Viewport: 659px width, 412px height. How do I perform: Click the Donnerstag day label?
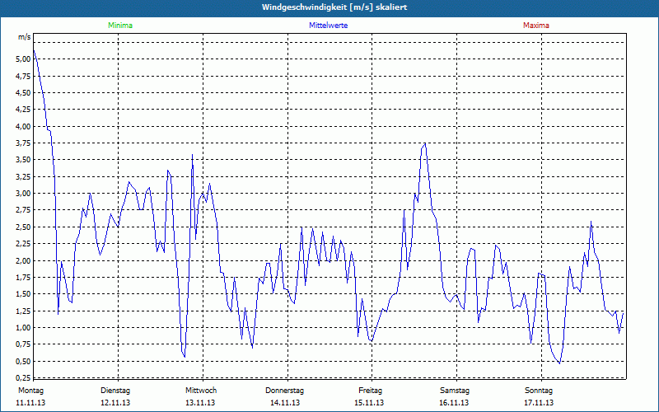tap(284, 391)
